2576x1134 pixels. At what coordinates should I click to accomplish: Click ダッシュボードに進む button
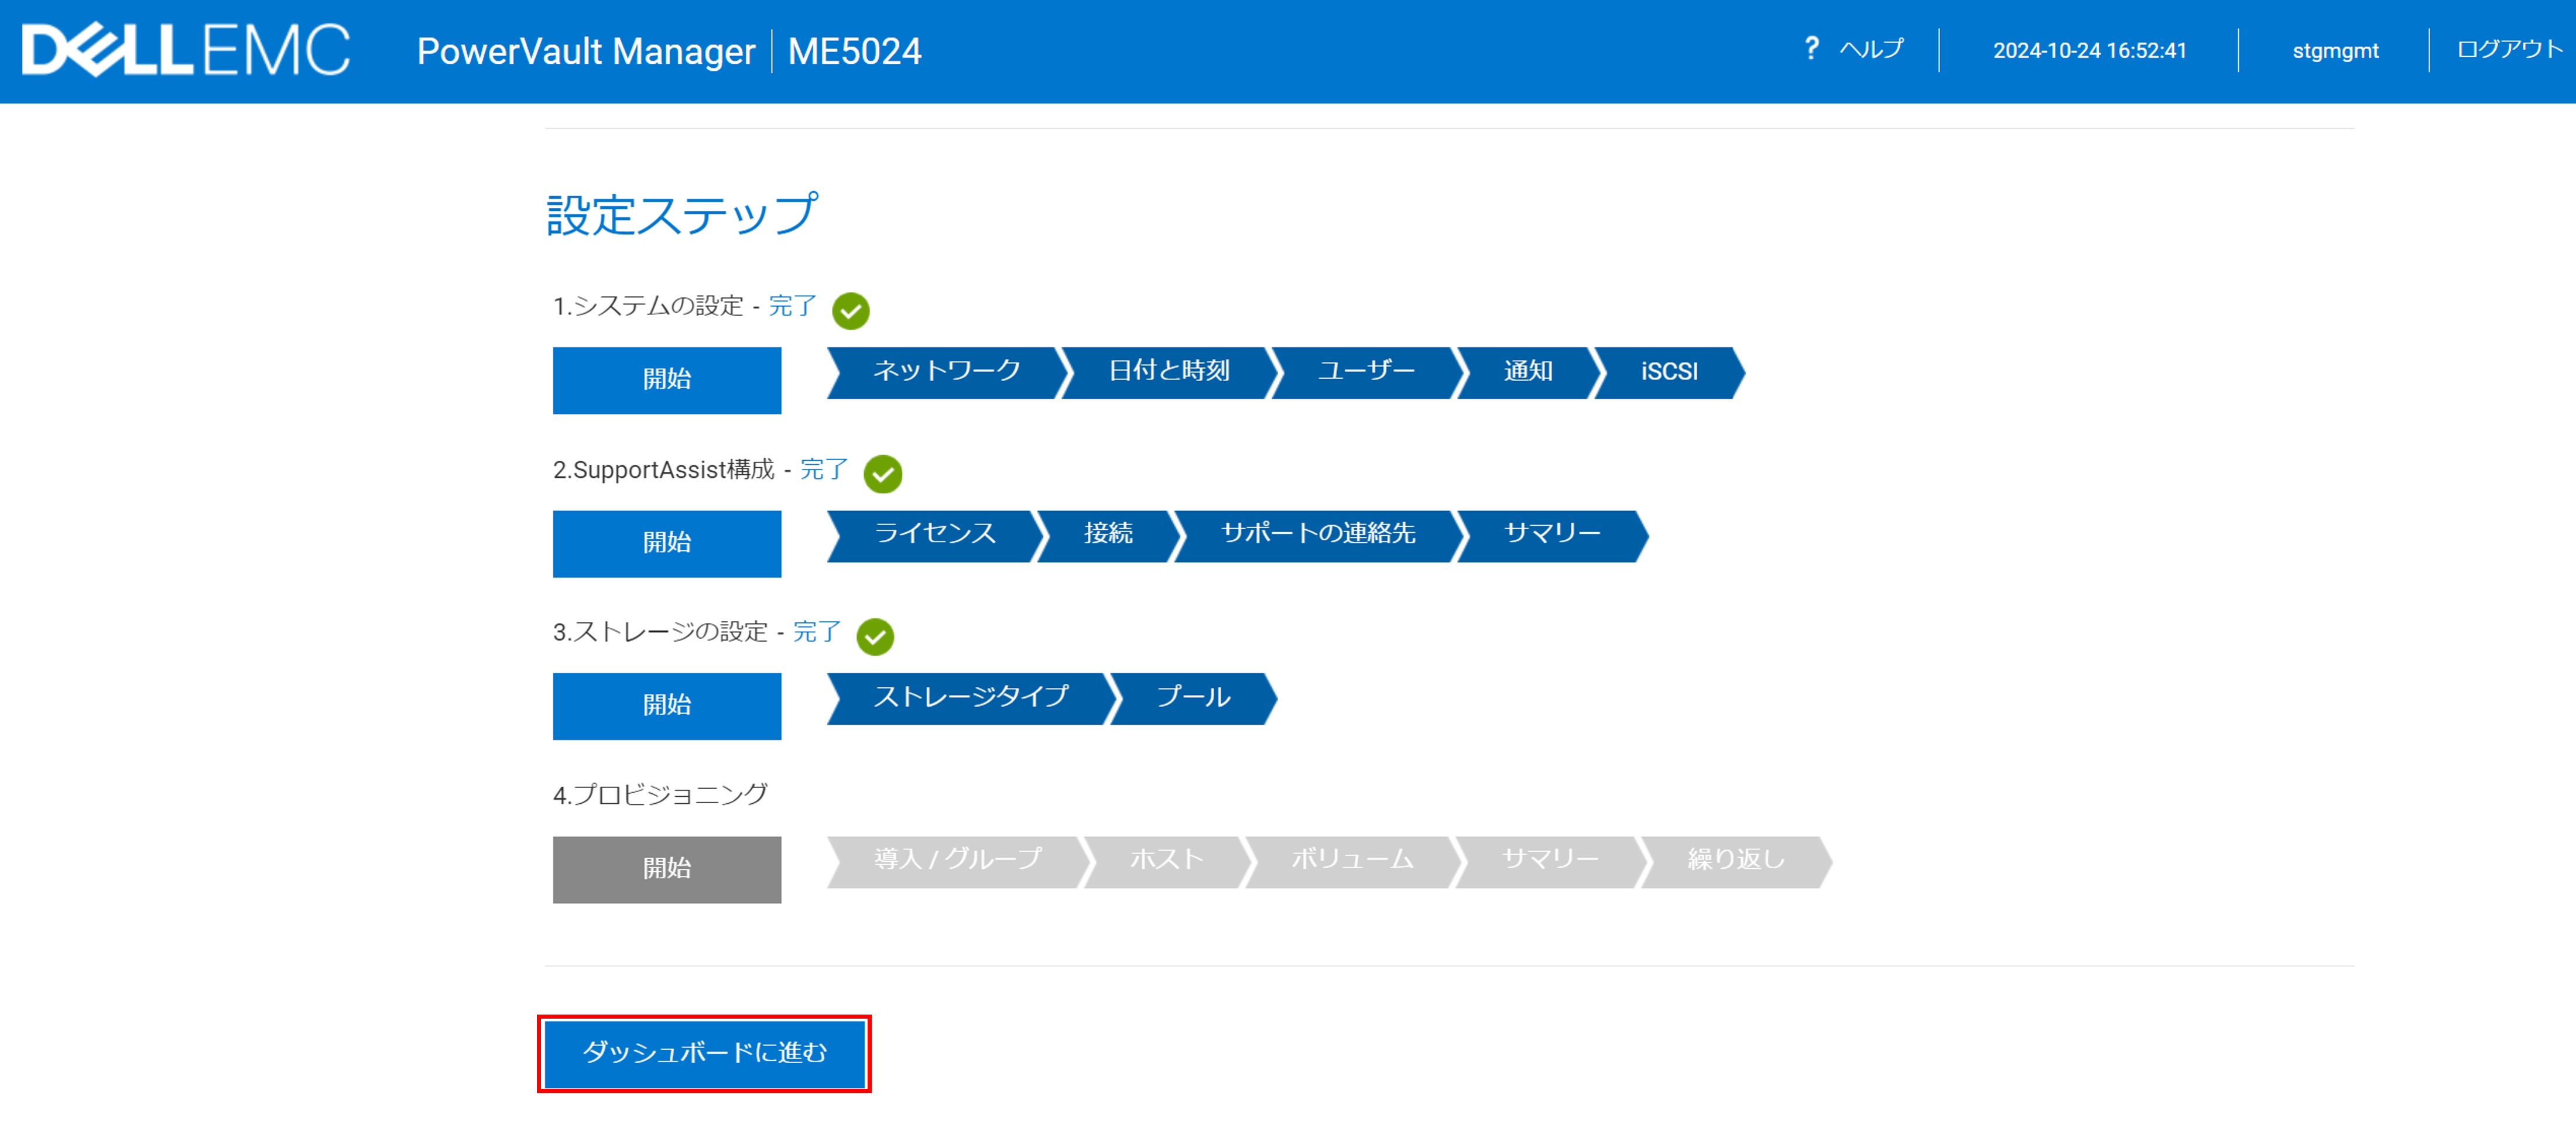tap(704, 1053)
